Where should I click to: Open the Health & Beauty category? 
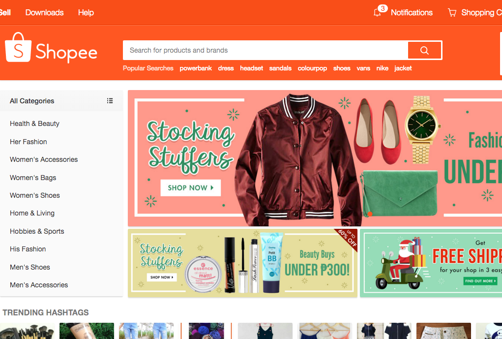34,123
